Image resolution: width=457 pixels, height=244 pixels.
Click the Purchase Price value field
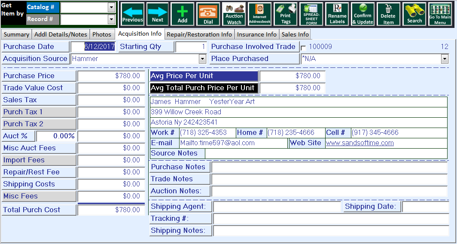click(x=111, y=76)
